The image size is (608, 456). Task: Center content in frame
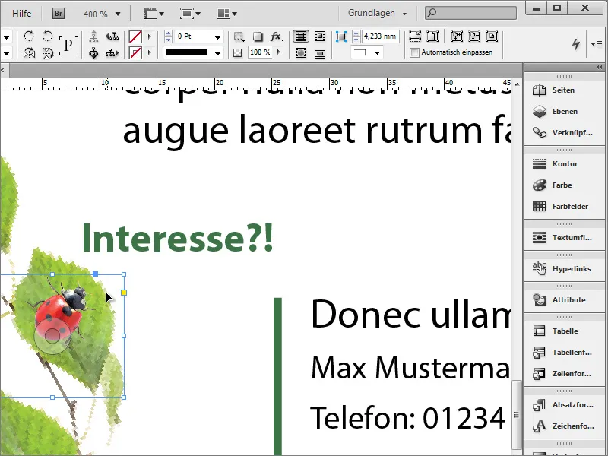coord(492,36)
